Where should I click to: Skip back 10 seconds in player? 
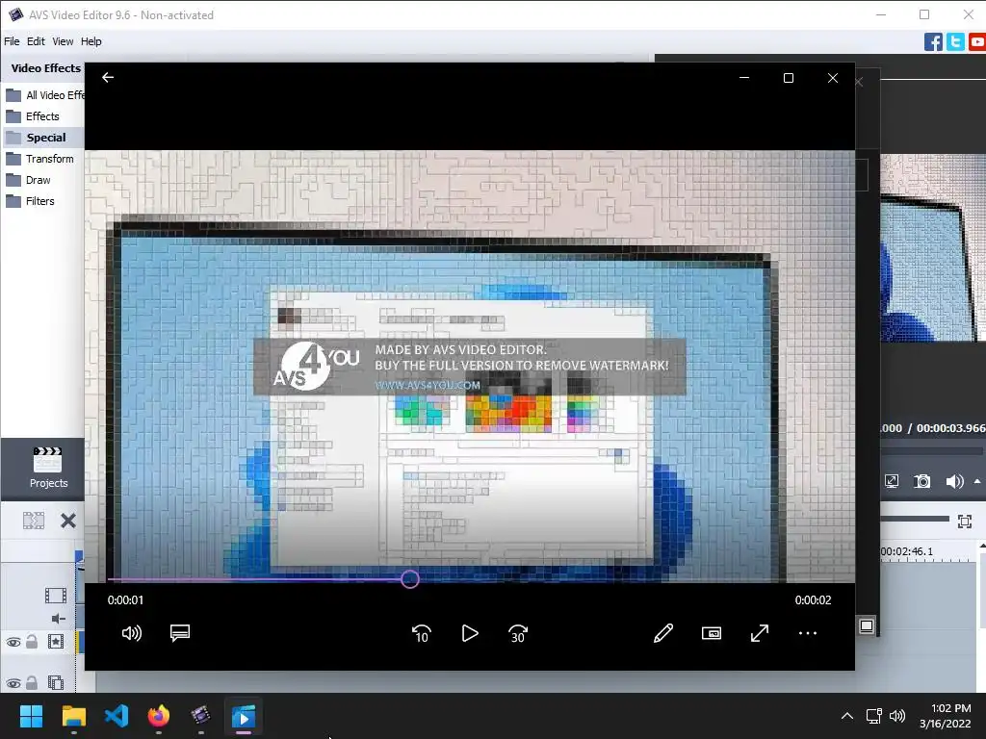[x=422, y=633]
